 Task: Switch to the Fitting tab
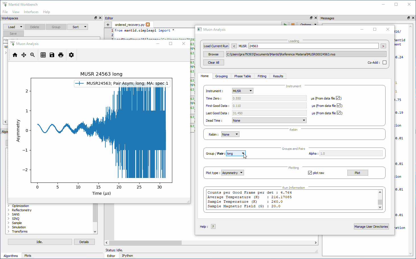tap(262, 76)
